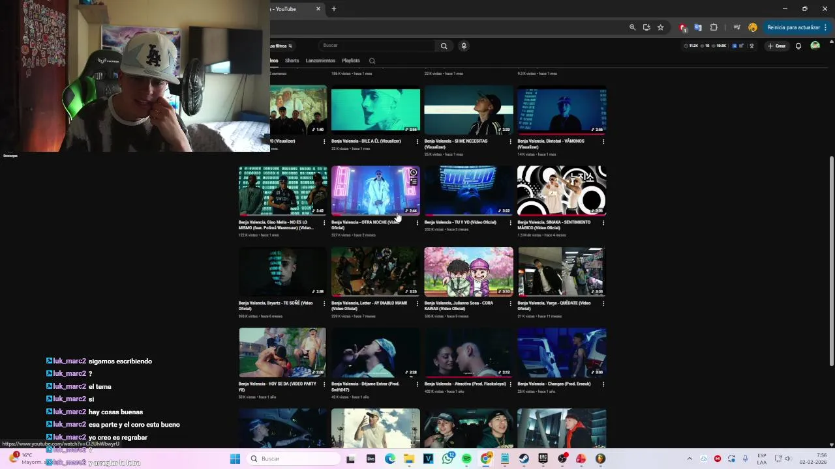Open YouTube notifications bell
Image resolution: width=835 pixels, height=469 pixels.
coord(798,46)
